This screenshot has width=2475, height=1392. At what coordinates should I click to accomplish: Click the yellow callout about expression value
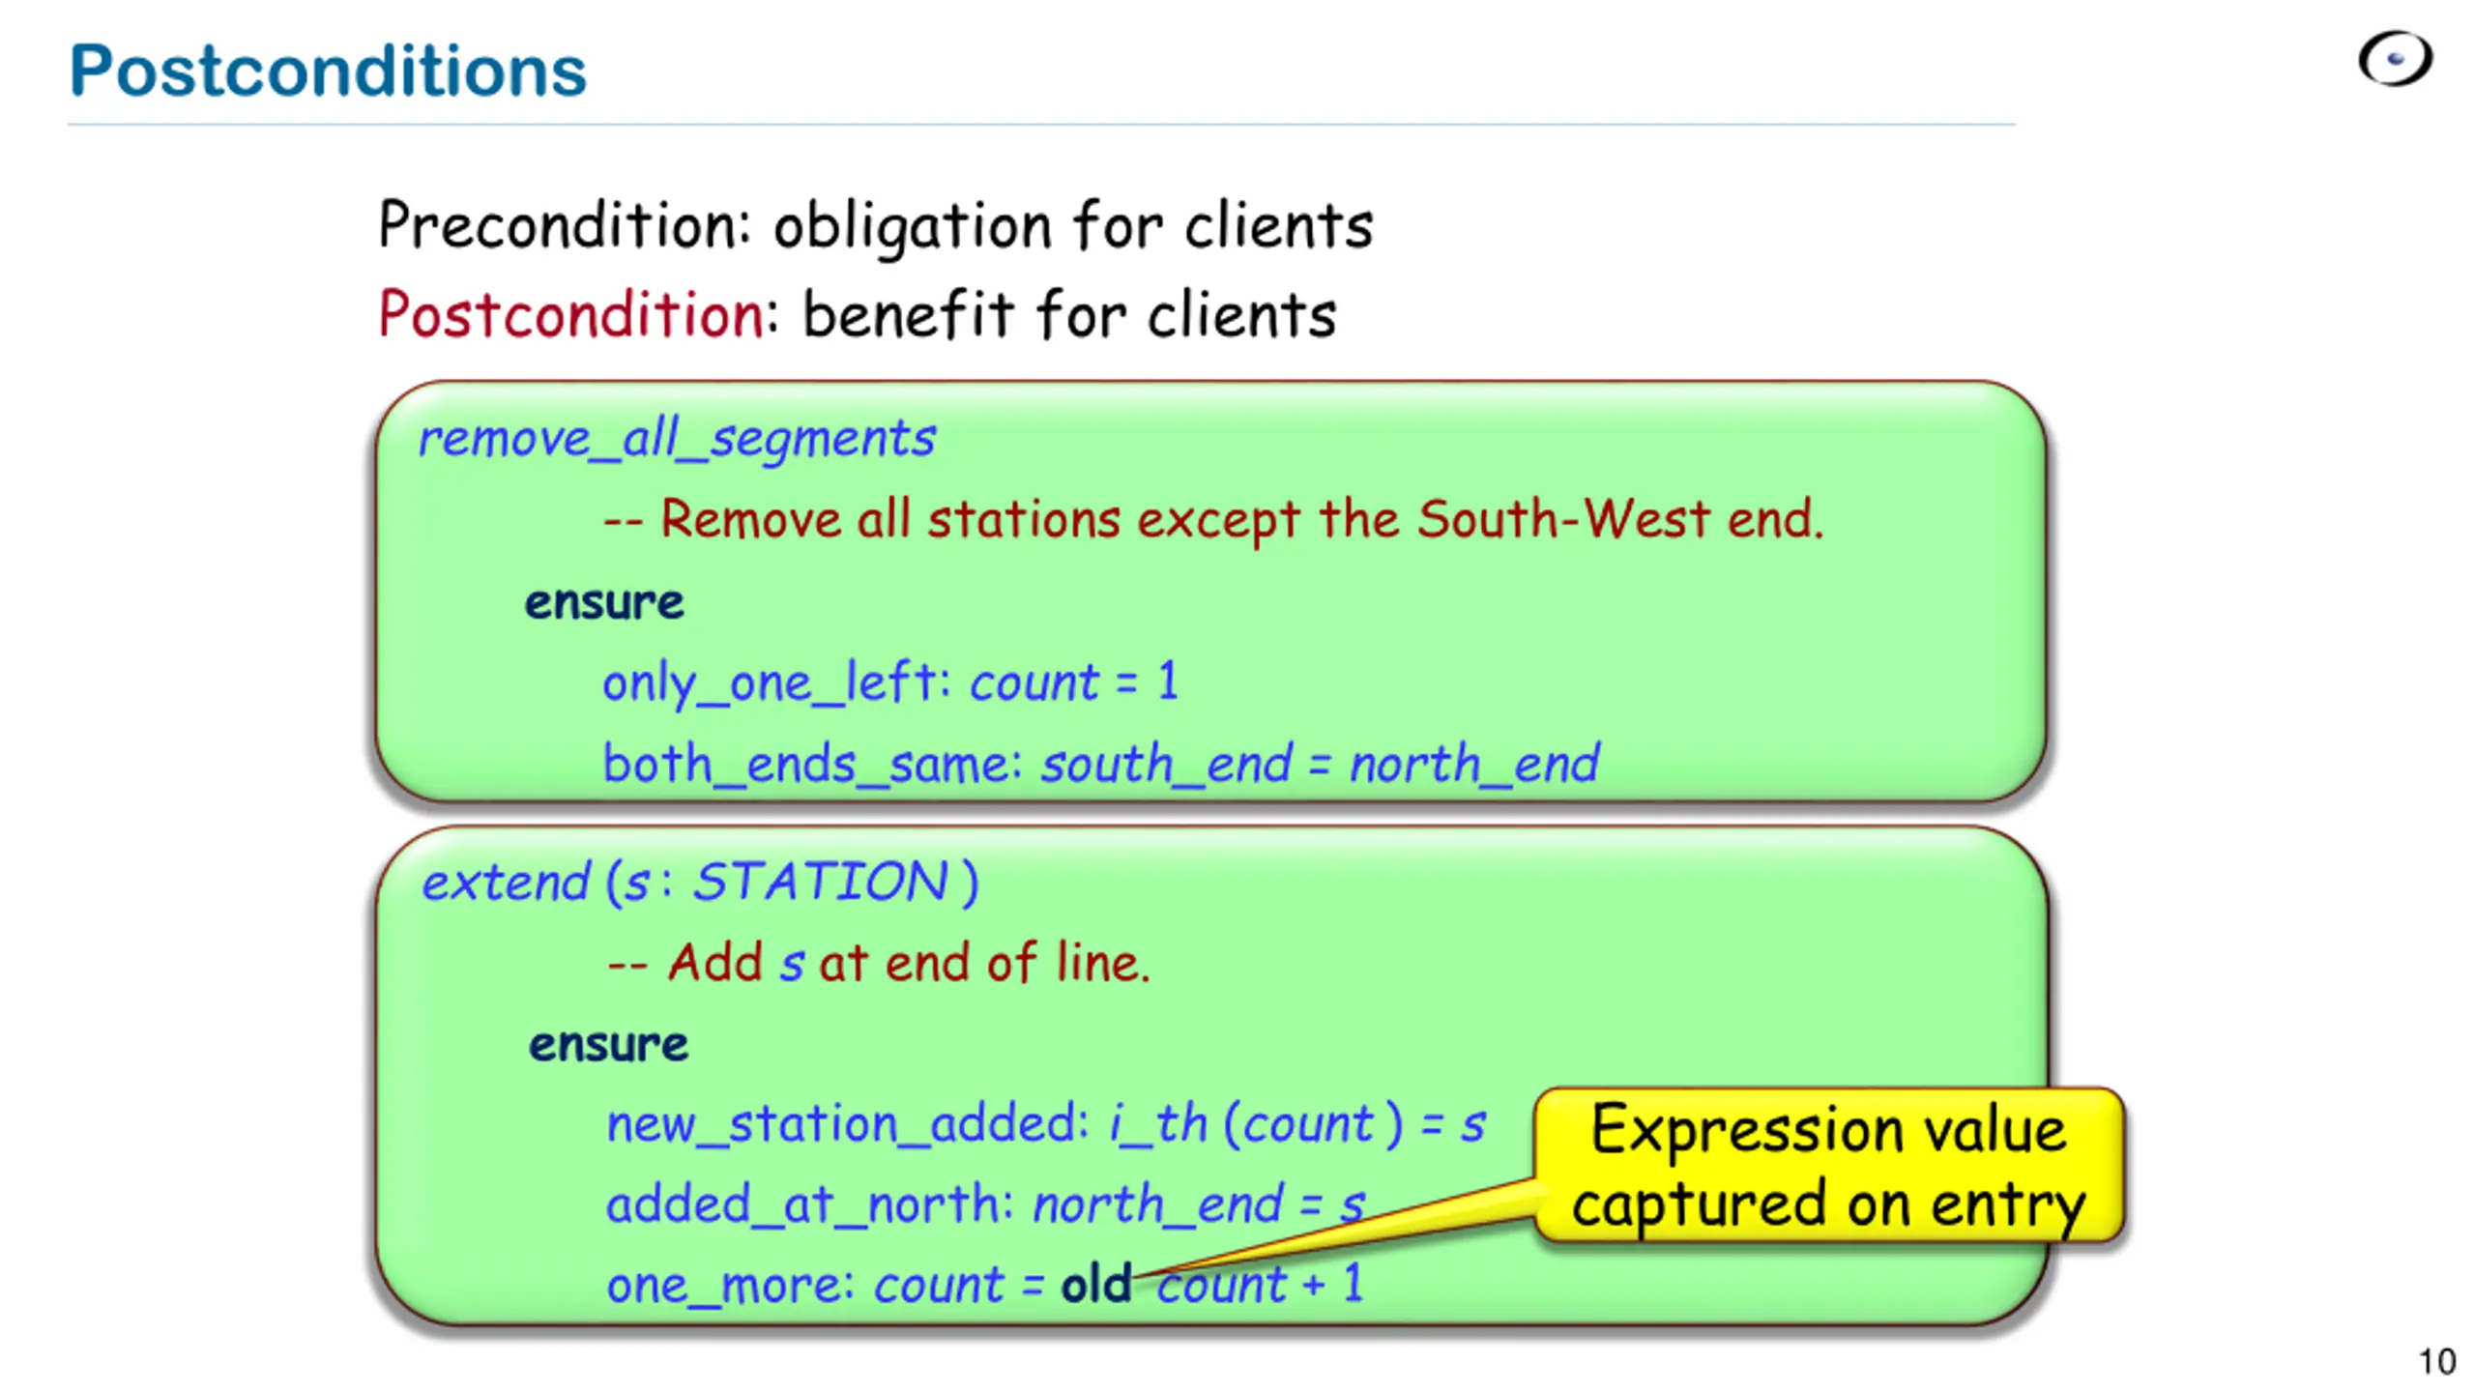pyautogui.click(x=1827, y=1165)
